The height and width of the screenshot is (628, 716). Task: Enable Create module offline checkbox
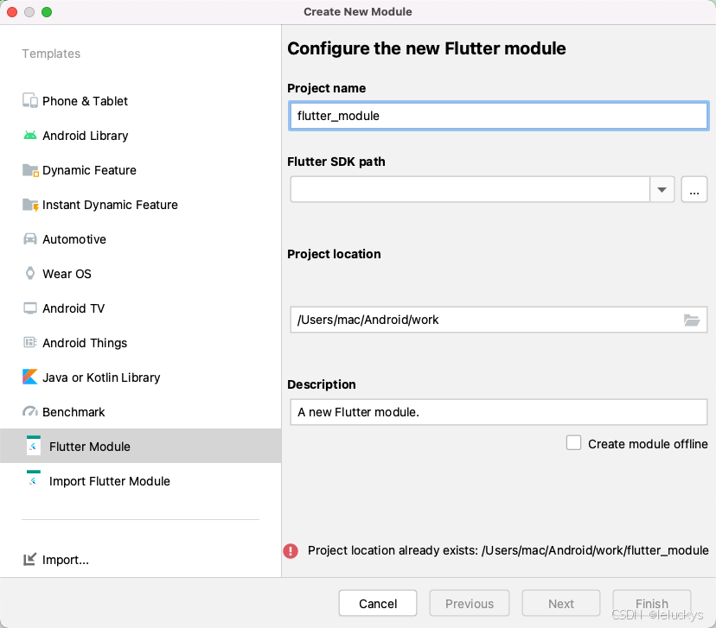(573, 443)
